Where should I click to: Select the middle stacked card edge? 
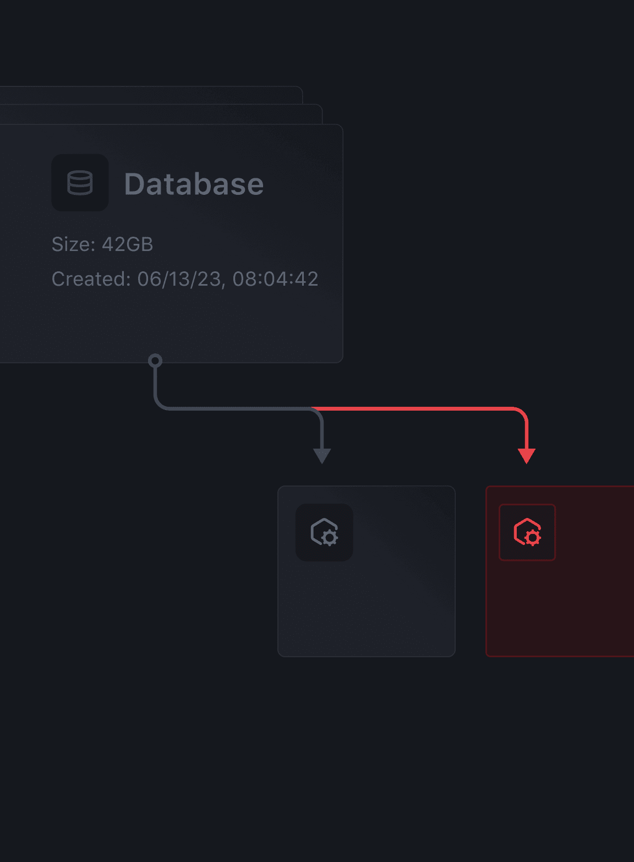click(165, 114)
